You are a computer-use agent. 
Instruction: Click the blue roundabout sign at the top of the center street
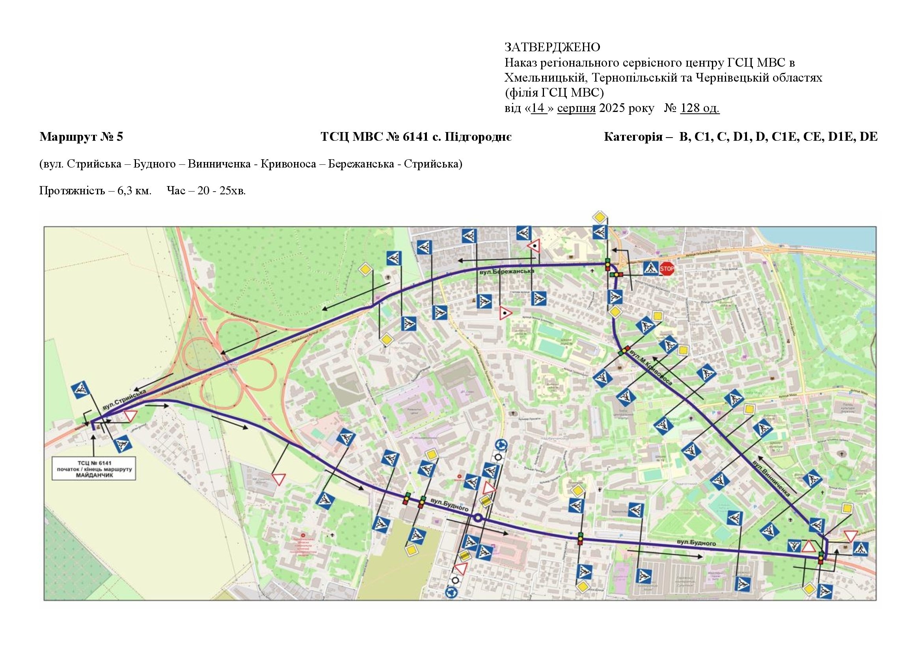pyautogui.click(x=501, y=444)
